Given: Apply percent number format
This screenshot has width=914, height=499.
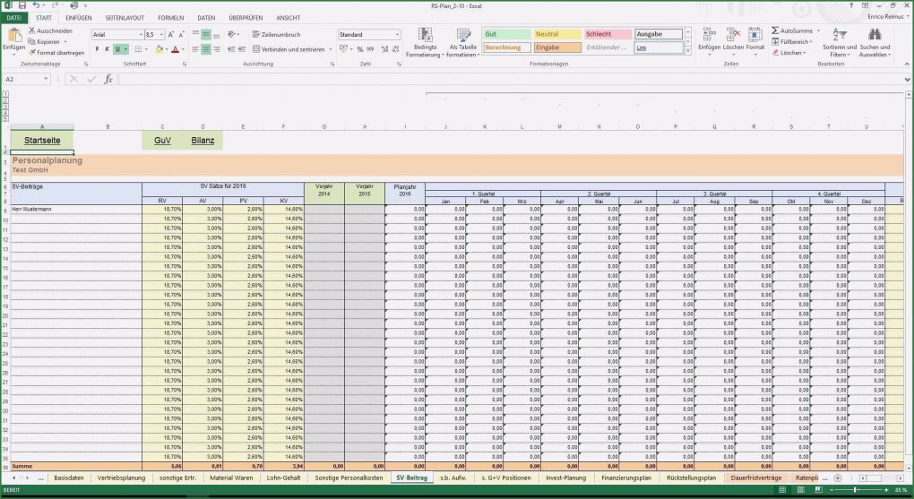Looking at the screenshot, I should (359, 49).
